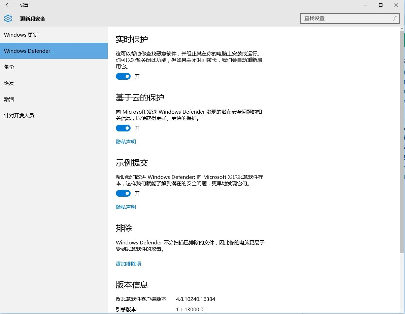Viewport: 405px width, 314px height.
Task: Click the 排除 section heading
Action: coord(124,228)
